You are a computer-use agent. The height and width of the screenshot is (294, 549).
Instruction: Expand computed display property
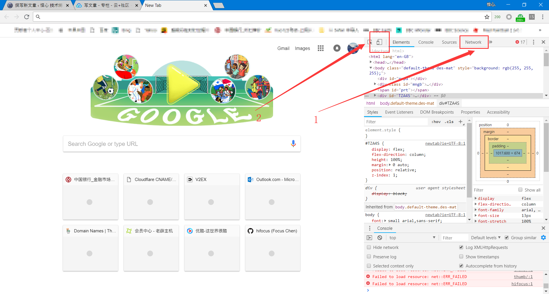tap(476, 198)
